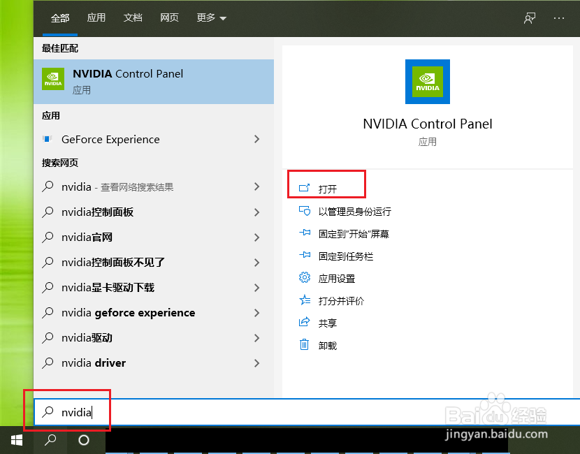Click search icon beside nvidia driver
The width and height of the screenshot is (580, 454).
pos(48,363)
